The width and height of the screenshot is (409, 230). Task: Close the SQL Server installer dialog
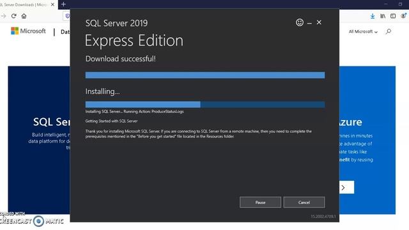(319, 22)
